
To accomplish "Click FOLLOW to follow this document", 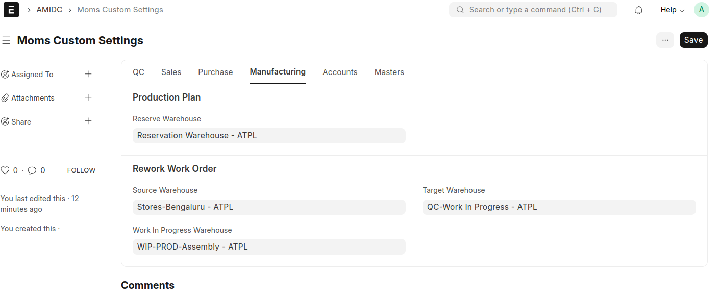I will click(81, 170).
